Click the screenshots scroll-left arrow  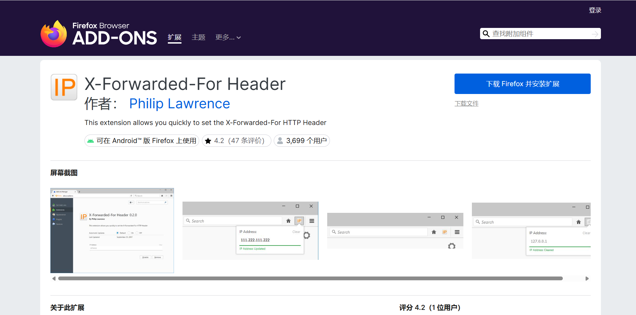point(54,279)
